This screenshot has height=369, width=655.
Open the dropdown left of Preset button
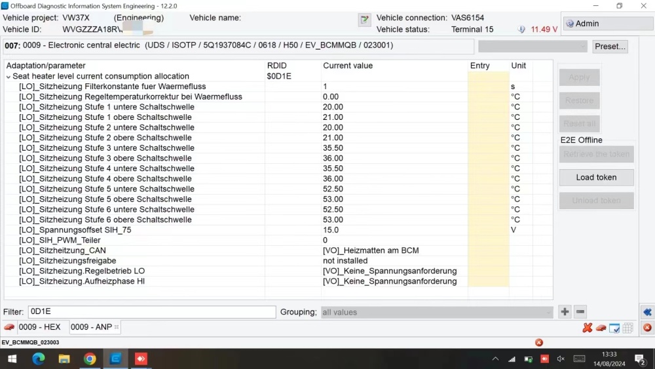[533, 47]
